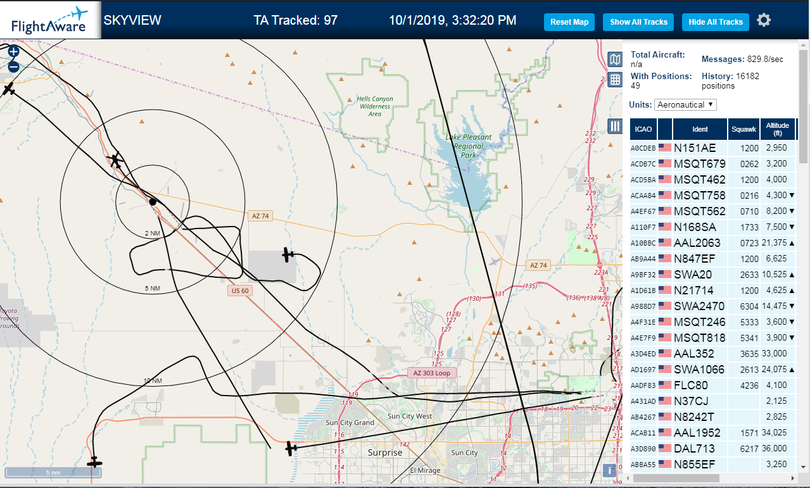Show all aircraft tracks

(638, 22)
